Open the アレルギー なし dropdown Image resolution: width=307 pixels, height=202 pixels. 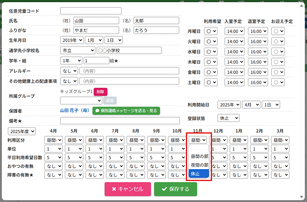[69, 71]
